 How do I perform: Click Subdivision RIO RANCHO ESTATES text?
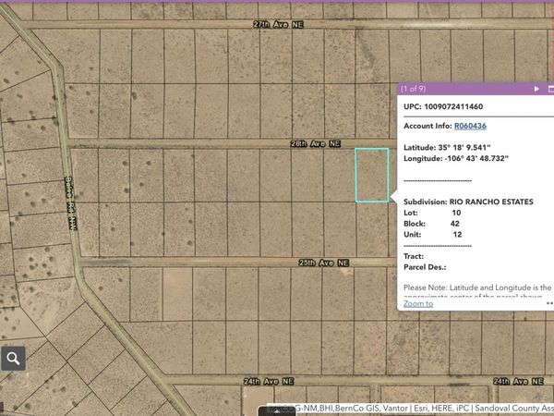coord(468,202)
